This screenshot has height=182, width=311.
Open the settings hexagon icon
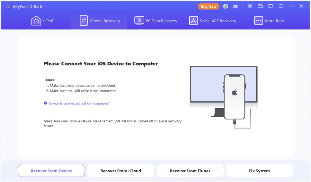[x=250, y=6]
